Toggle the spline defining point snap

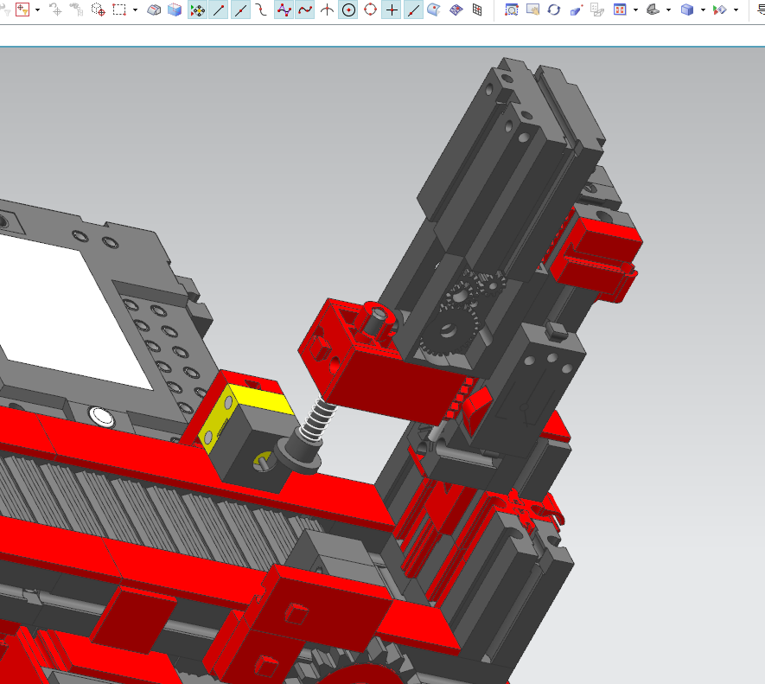click(305, 10)
